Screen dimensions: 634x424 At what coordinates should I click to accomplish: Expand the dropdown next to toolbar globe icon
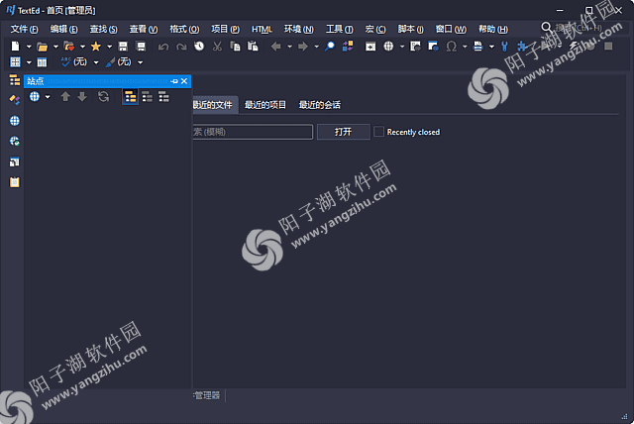(402, 47)
